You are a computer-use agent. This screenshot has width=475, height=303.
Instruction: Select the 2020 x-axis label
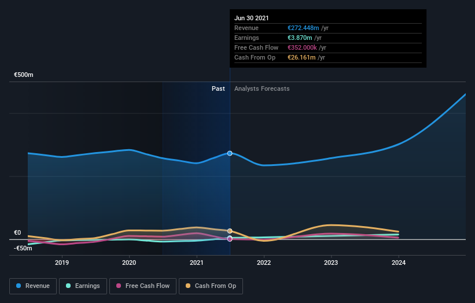coord(129,263)
